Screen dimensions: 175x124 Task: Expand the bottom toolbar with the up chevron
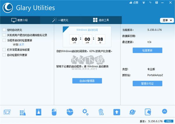(x=164, y=111)
